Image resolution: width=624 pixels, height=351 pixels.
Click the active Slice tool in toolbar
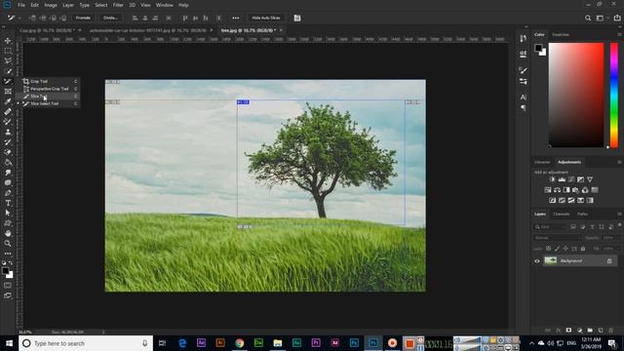tap(8, 81)
